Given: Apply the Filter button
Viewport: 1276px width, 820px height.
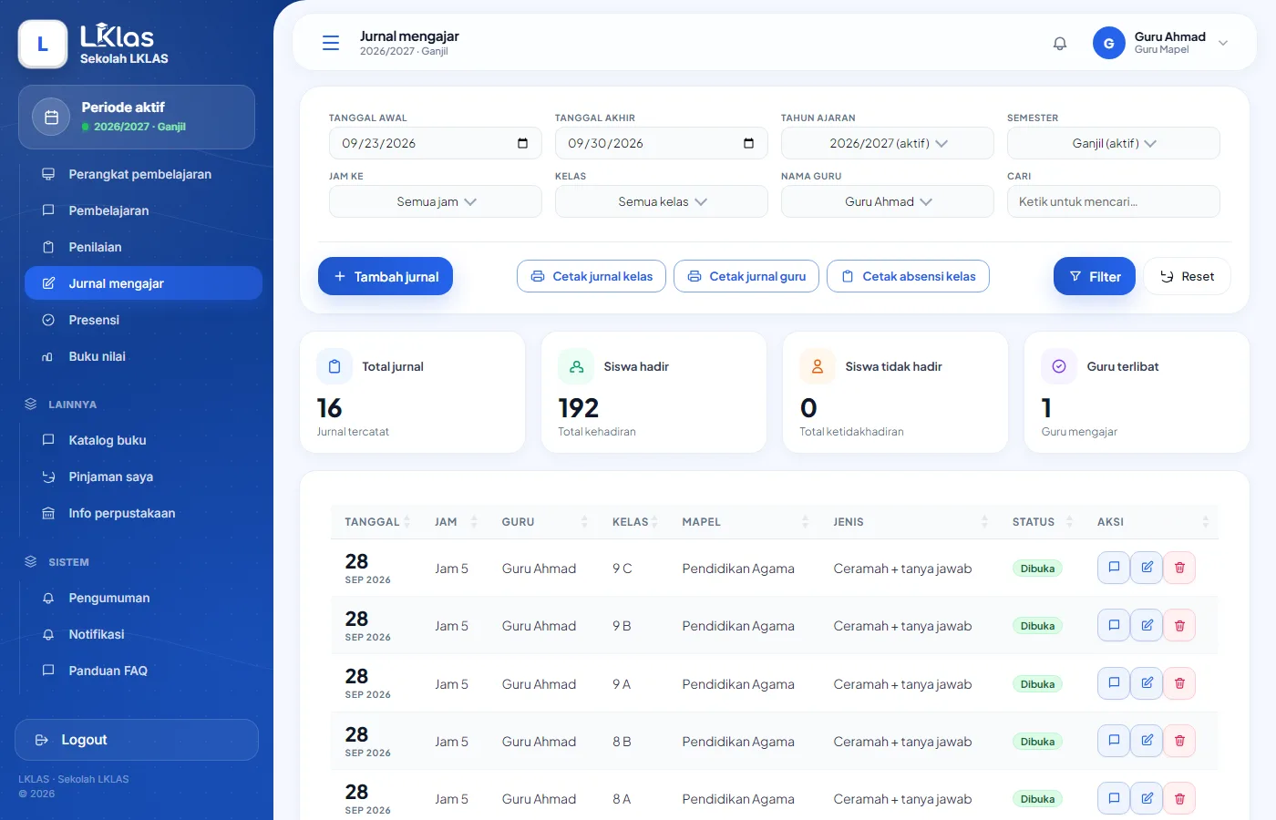Looking at the screenshot, I should (1095, 276).
